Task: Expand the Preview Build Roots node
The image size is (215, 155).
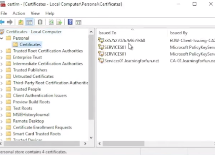Action: click(x=2, y=102)
